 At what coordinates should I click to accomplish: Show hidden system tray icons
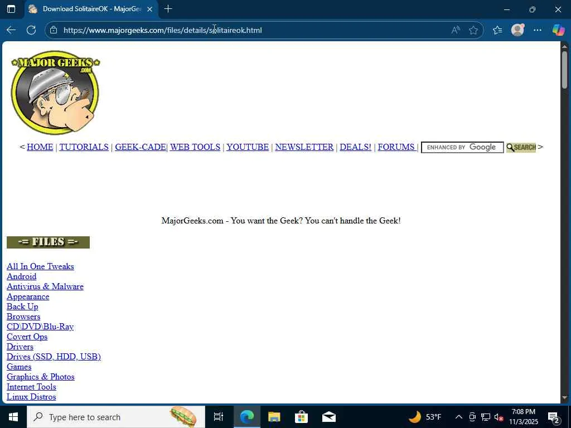pos(459,417)
